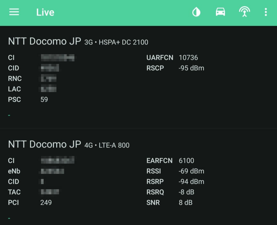Tap the SNR label
This screenshot has height=225, width=277.
(x=153, y=202)
